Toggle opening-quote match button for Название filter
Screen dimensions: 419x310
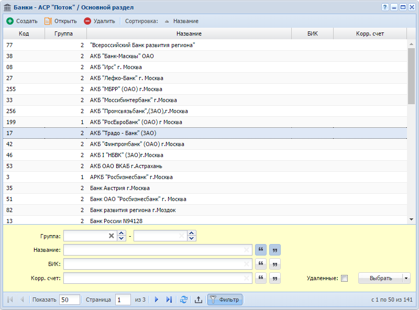pyautogui.click(x=261, y=250)
